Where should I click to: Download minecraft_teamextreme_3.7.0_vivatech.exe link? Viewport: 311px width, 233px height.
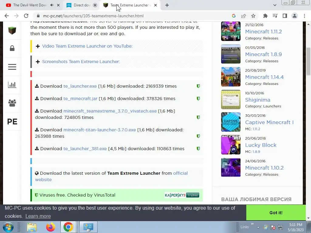110,111
